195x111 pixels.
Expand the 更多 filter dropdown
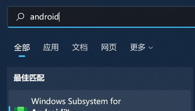[x=141, y=47]
